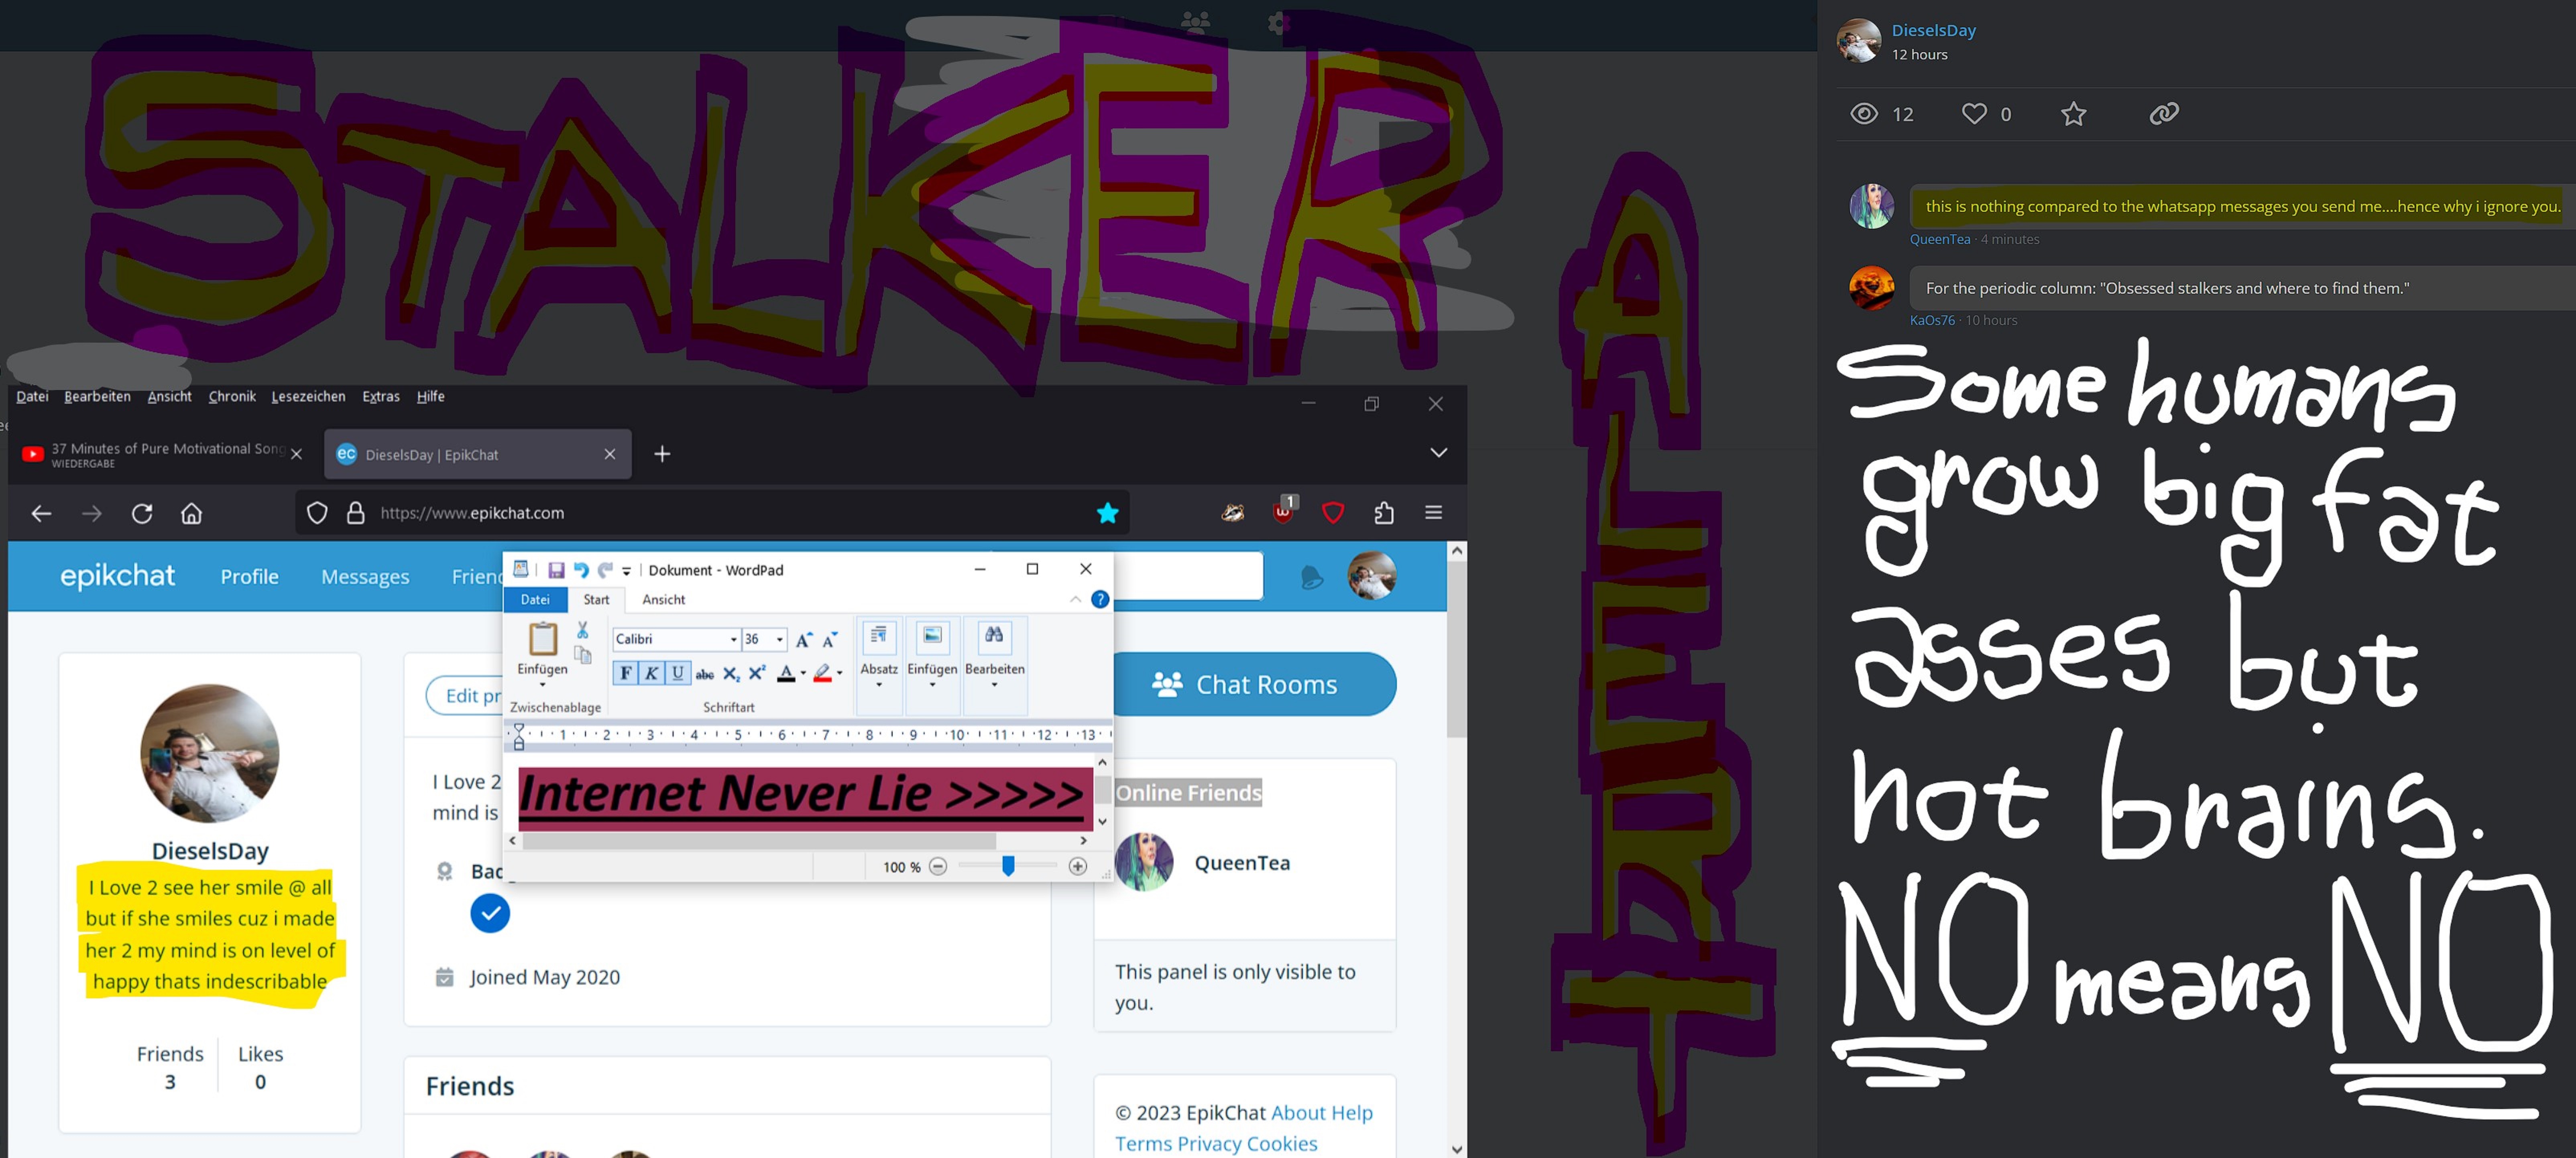Open font size 36 dropdown
This screenshot has height=1158, width=2576.
pyautogui.click(x=780, y=639)
